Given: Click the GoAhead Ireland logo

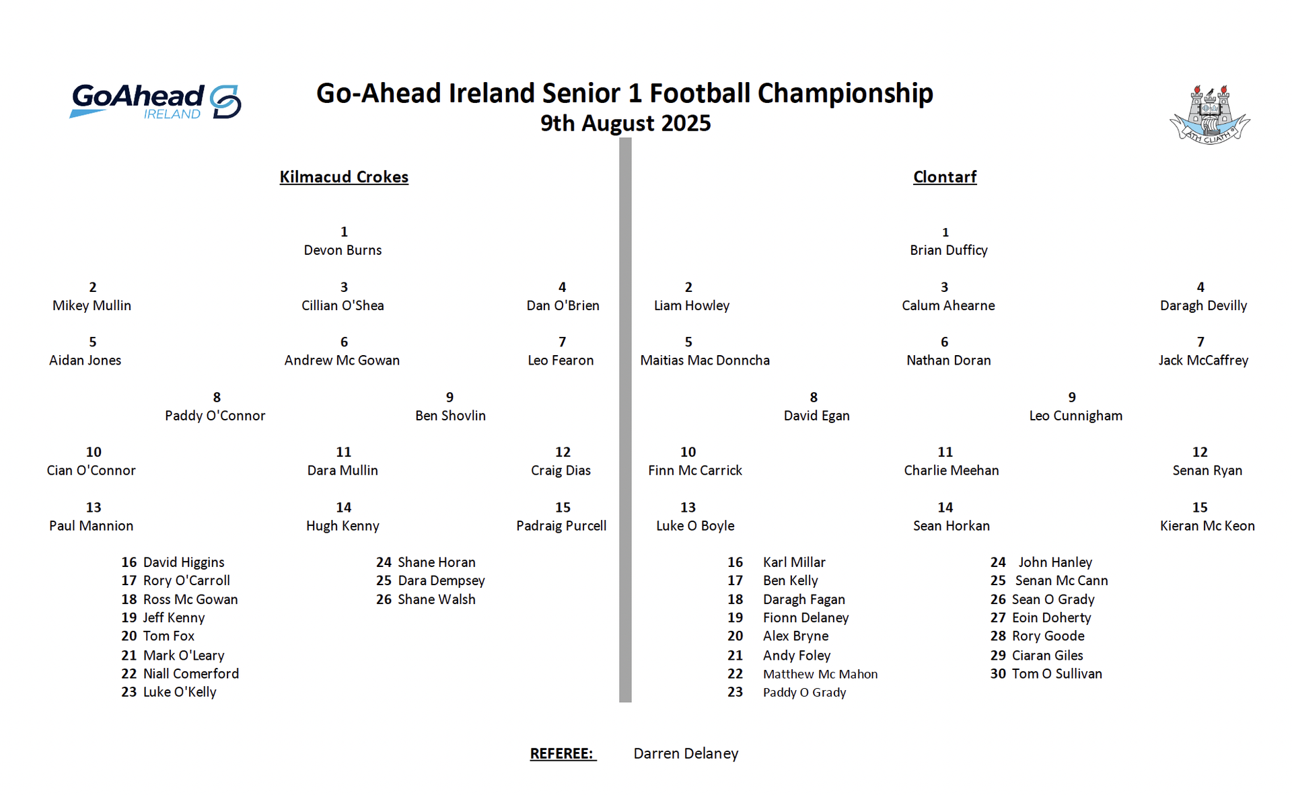Looking at the screenshot, I should [155, 102].
